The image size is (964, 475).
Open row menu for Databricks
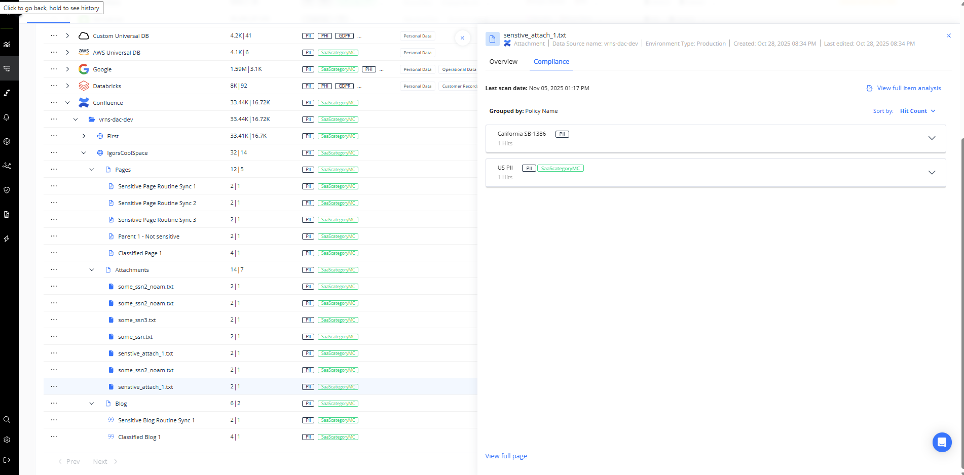pos(54,86)
